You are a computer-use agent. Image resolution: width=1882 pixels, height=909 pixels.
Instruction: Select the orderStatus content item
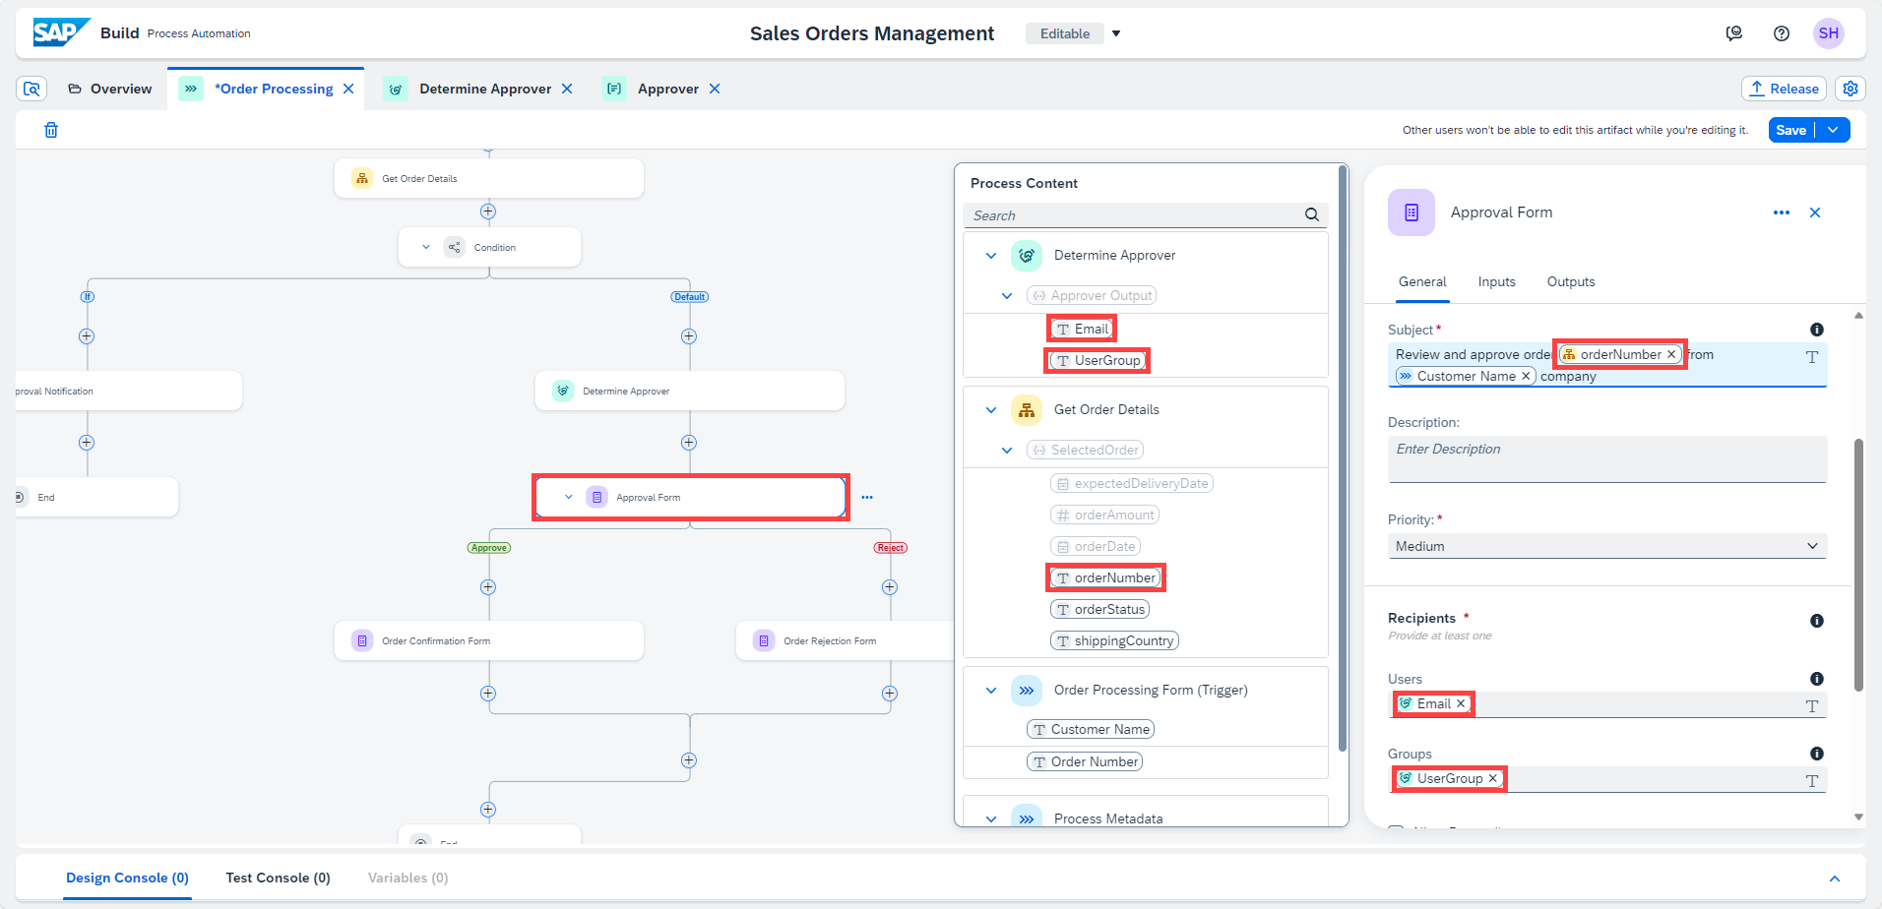[x=1099, y=609]
